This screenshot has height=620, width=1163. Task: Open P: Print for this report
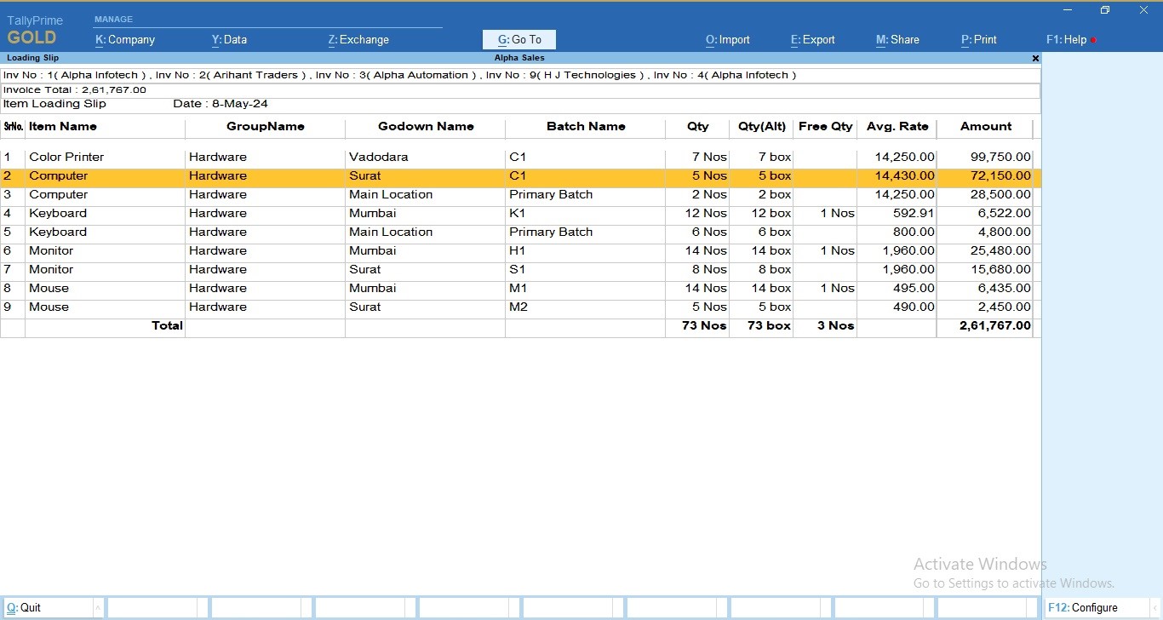point(978,39)
